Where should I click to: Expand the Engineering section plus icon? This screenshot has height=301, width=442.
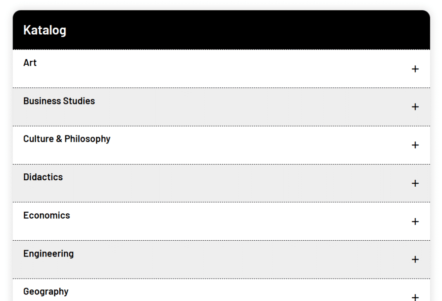[x=415, y=259]
